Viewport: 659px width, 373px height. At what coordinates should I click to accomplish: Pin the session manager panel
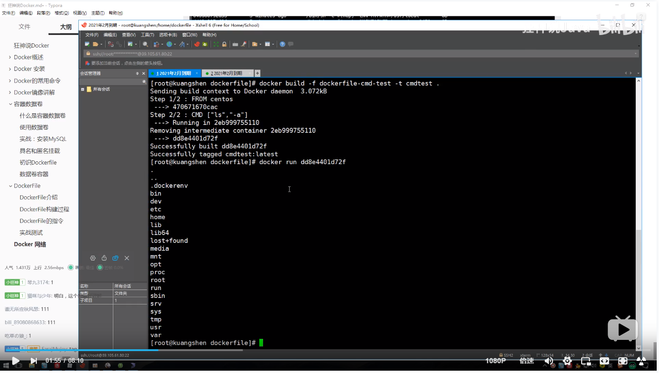pos(137,74)
